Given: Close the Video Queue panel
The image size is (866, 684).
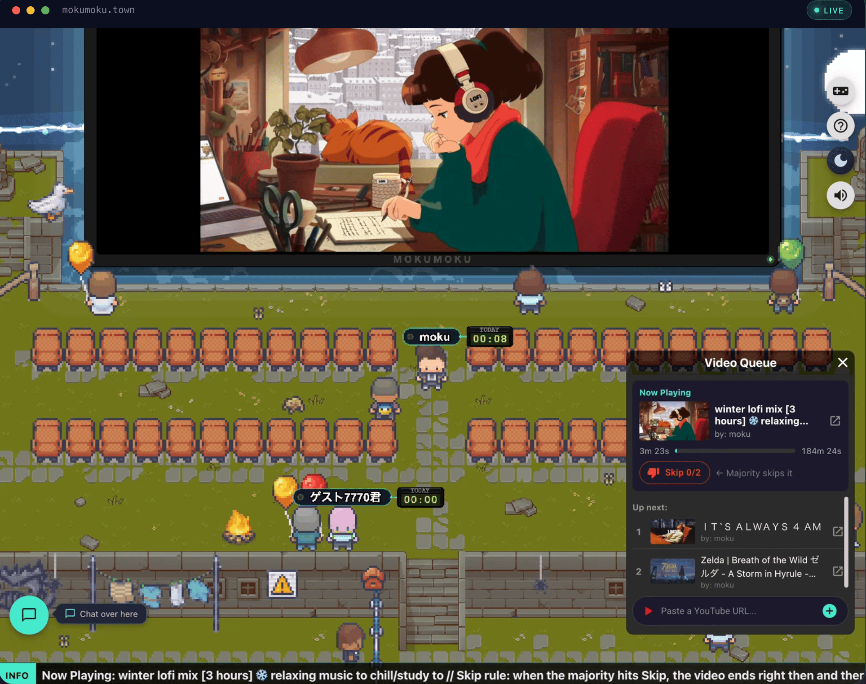Looking at the screenshot, I should pos(843,363).
